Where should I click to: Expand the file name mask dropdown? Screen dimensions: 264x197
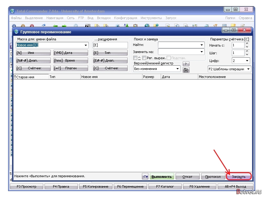pos(86,45)
